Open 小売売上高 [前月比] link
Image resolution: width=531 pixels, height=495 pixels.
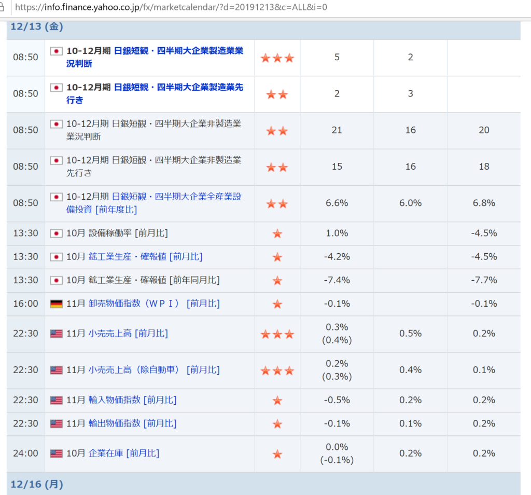point(128,334)
